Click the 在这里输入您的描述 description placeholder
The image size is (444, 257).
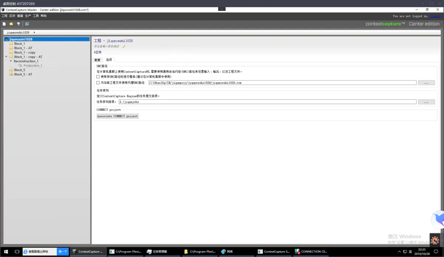107,47
